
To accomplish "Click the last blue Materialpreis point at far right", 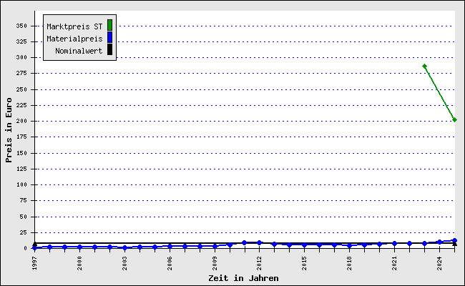I will pyautogui.click(x=454, y=240).
